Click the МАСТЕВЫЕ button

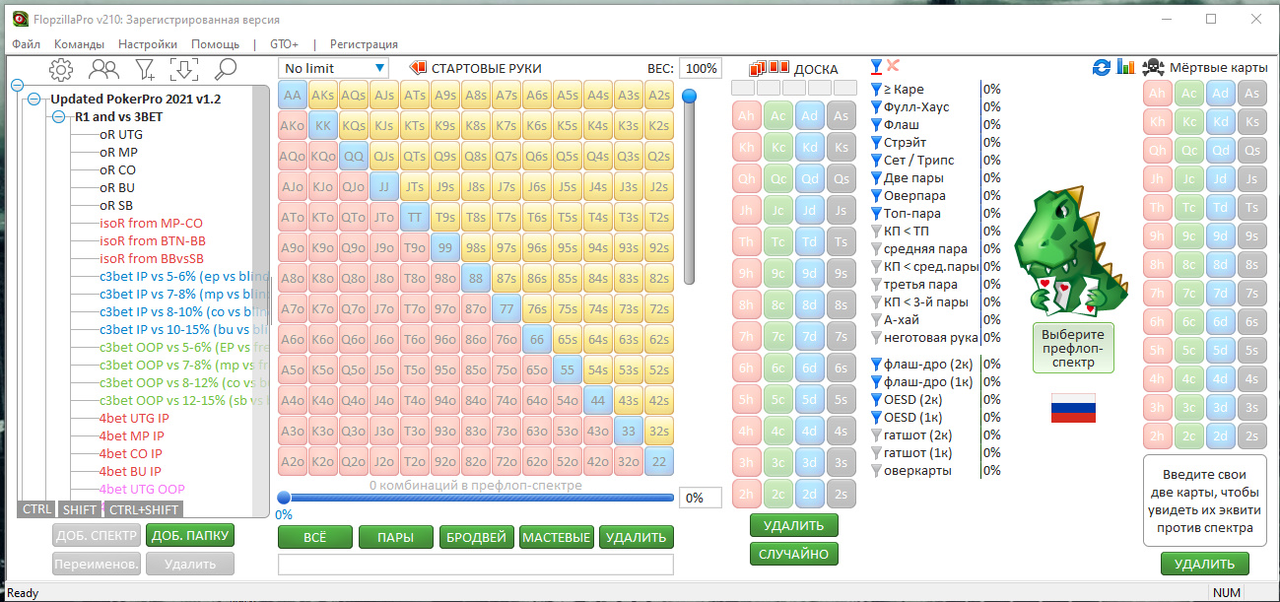tap(556, 537)
